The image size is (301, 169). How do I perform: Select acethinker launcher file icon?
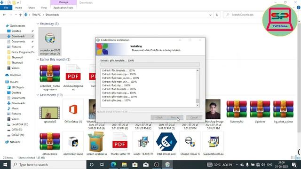point(73,143)
